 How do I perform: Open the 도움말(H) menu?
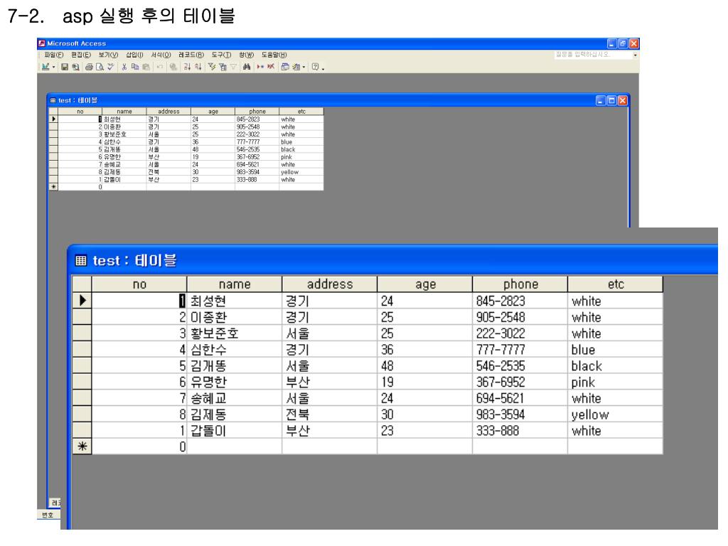pyautogui.click(x=274, y=55)
